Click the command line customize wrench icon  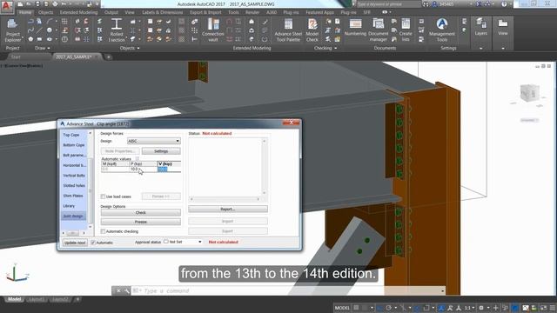[x=127, y=291]
